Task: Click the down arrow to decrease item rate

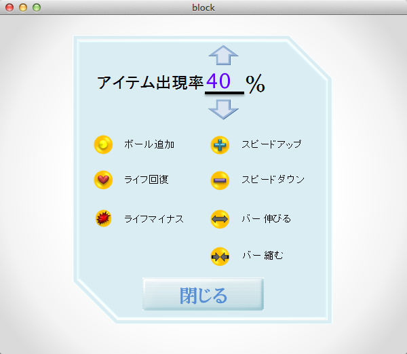Action: tap(223, 109)
